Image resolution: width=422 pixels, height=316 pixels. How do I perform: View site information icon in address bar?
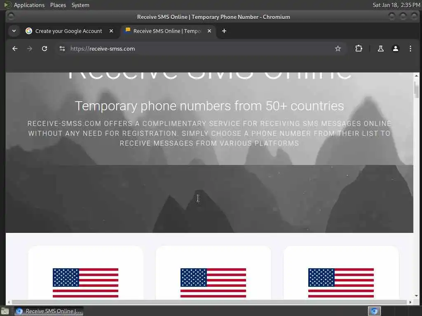click(x=62, y=49)
